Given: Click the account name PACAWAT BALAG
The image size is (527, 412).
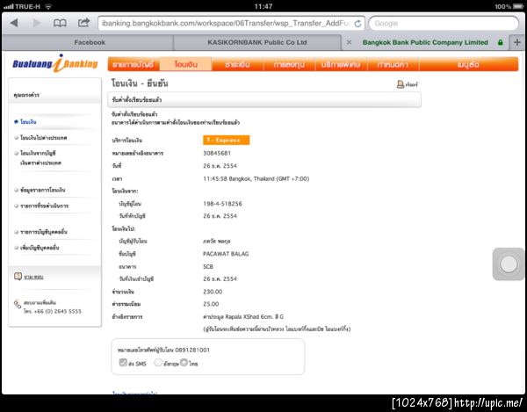Looking at the screenshot, I should click(226, 254).
